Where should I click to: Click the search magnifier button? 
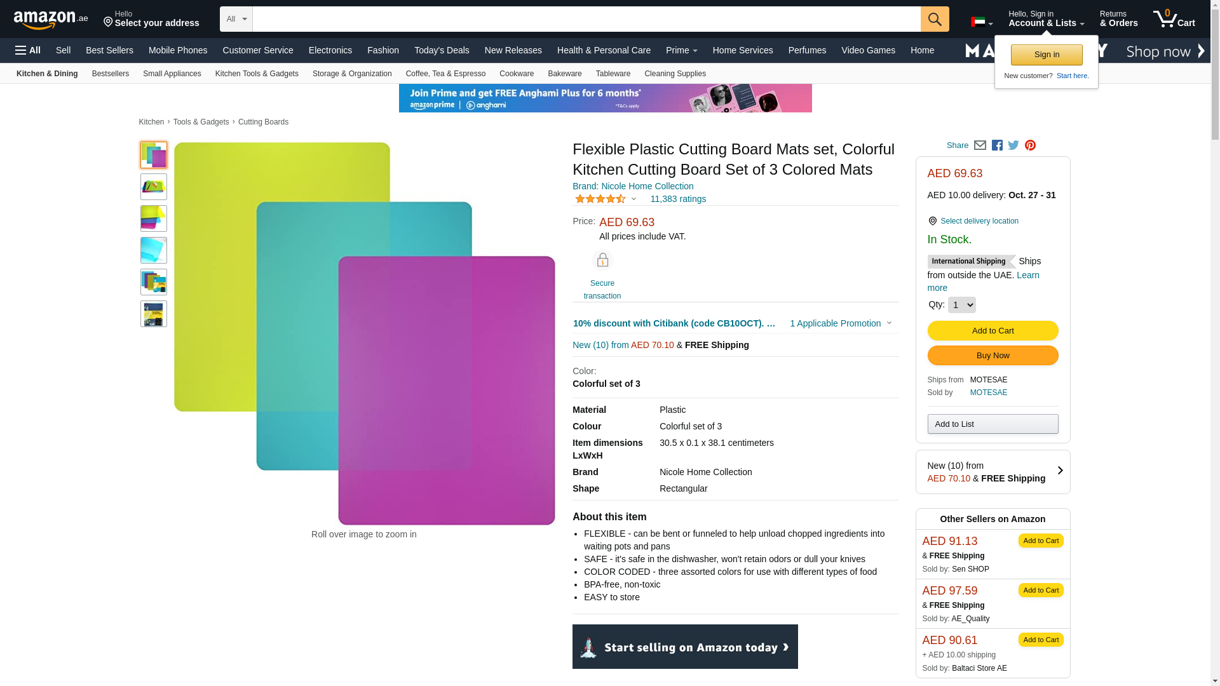(935, 19)
